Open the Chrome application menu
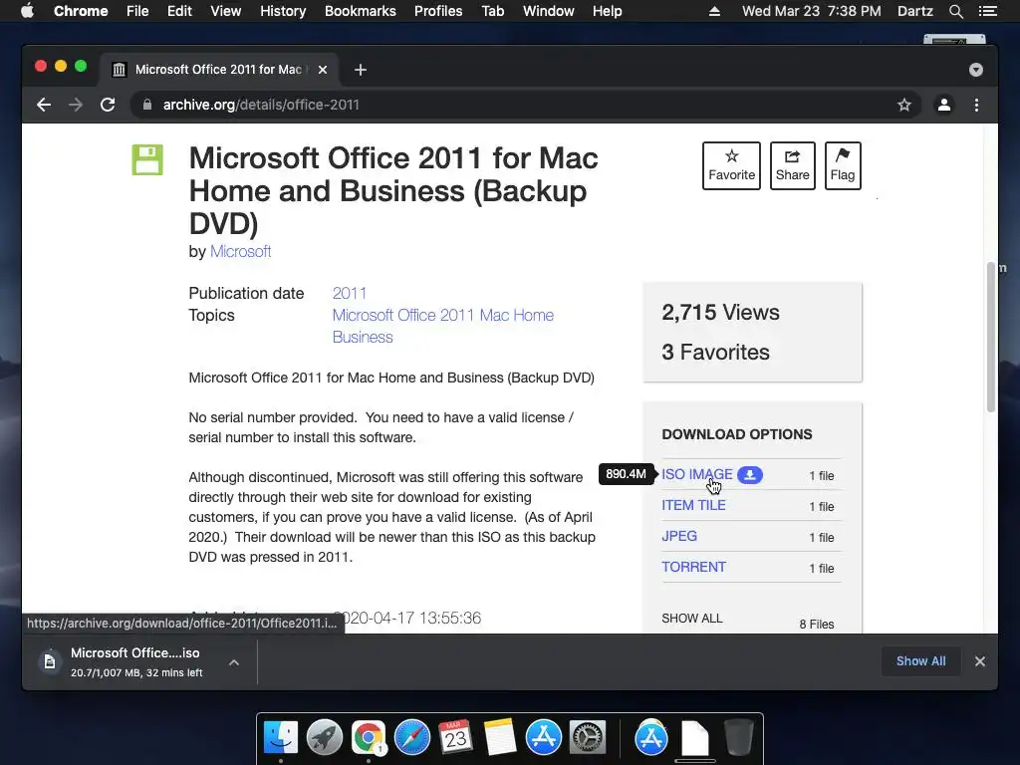Screen dimensions: 1020x765 point(81,11)
